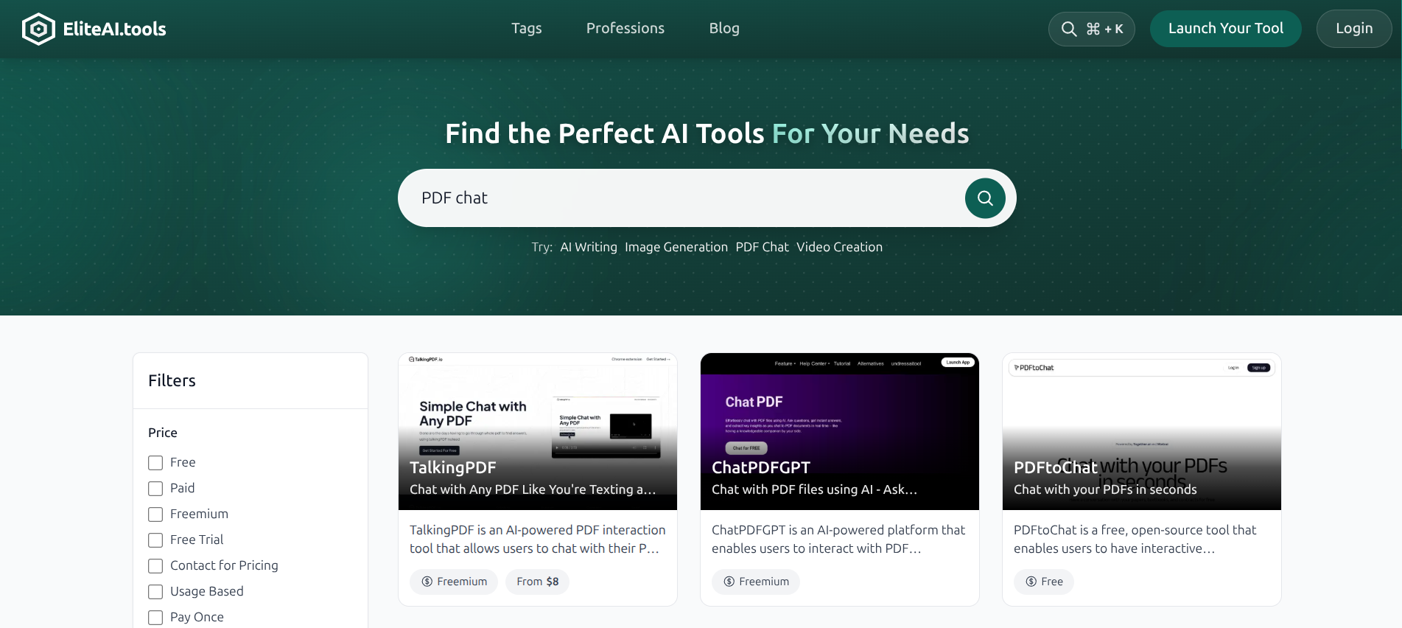Screen dimensions: 1402x628
Task: Click the ChatPDFGPT description text
Action: tap(838, 539)
